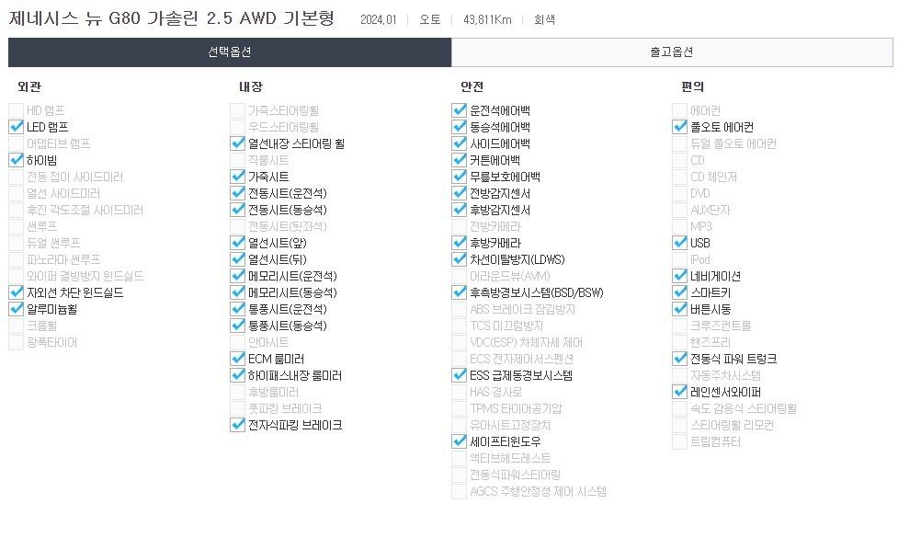This screenshot has height=549, width=898.
Task: Check the 핸즈프리 option
Action: (x=680, y=343)
